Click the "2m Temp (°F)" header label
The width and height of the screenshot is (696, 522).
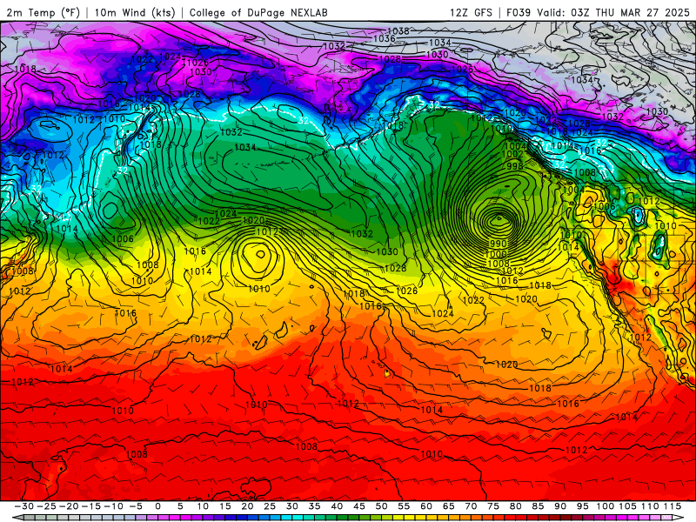click(x=43, y=12)
